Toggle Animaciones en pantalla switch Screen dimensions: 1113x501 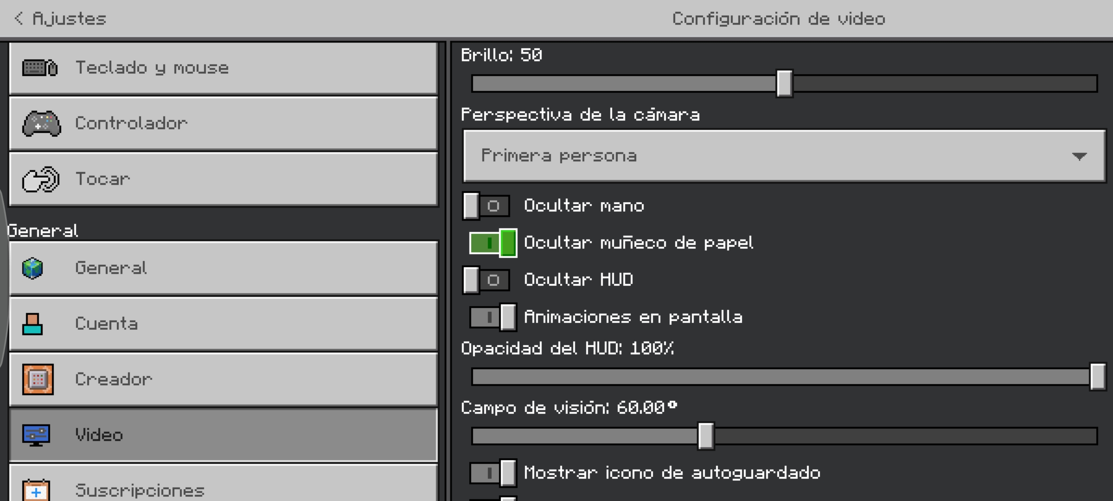pos(493,317)
